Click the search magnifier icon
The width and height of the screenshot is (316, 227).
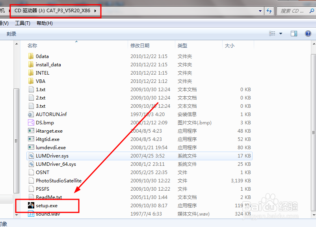click(x=312, y=11)
